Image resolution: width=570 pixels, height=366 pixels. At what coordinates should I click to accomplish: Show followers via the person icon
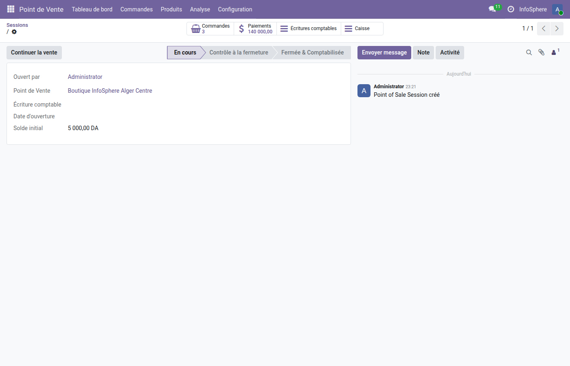(555, 52)
